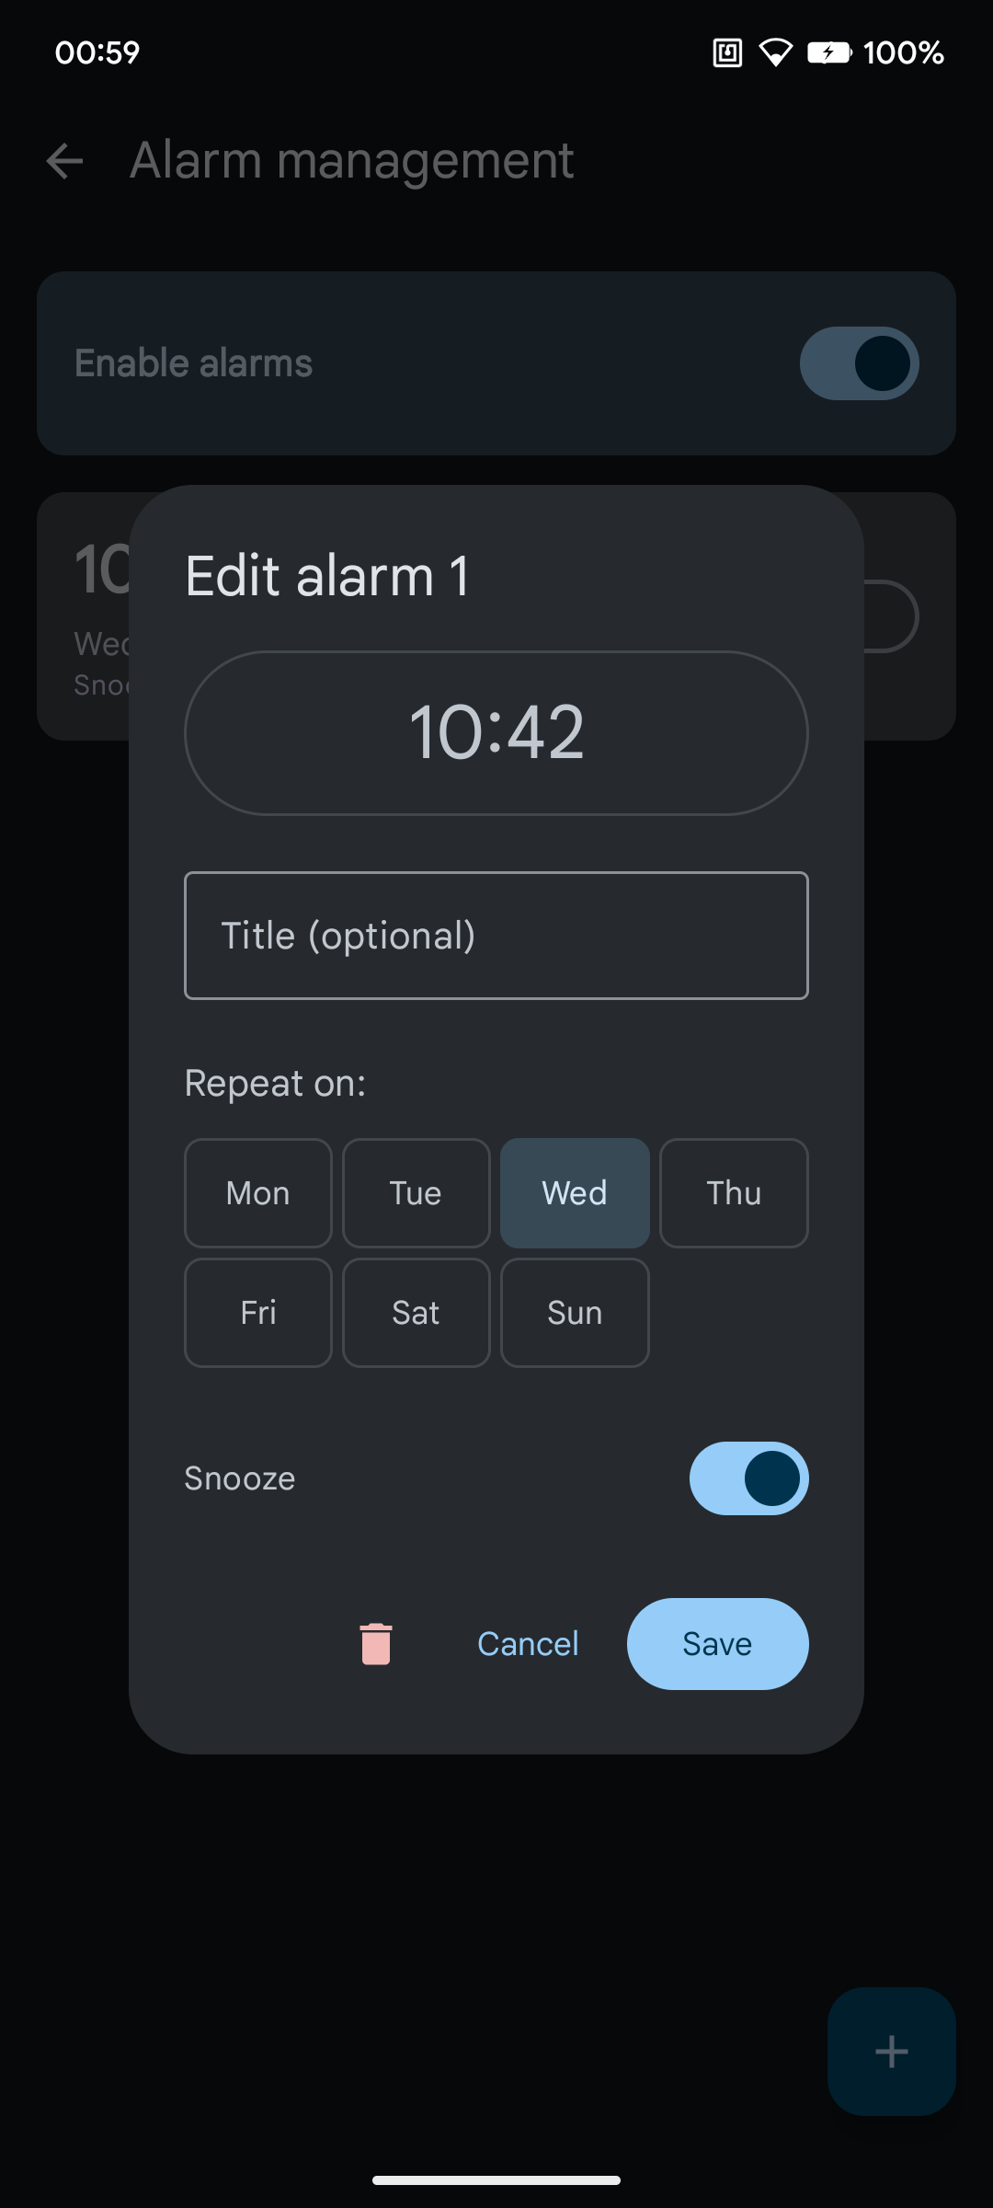Click the Title (optional) input field
993x2208 pixels.
(x=496, y=935)
